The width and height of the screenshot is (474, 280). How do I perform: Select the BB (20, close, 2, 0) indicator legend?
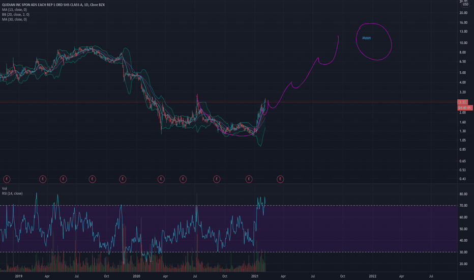(x=16, y=15)
